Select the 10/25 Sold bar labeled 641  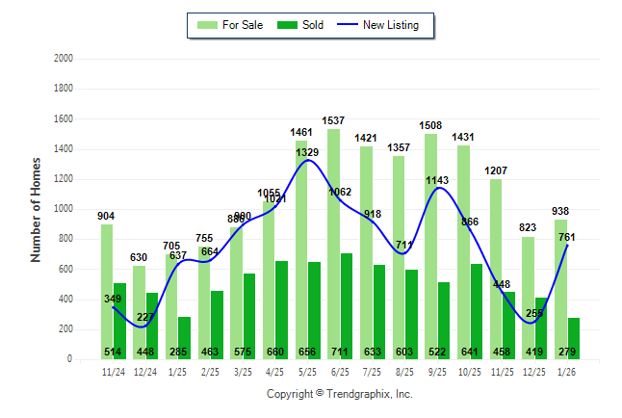tap(477, 311)
